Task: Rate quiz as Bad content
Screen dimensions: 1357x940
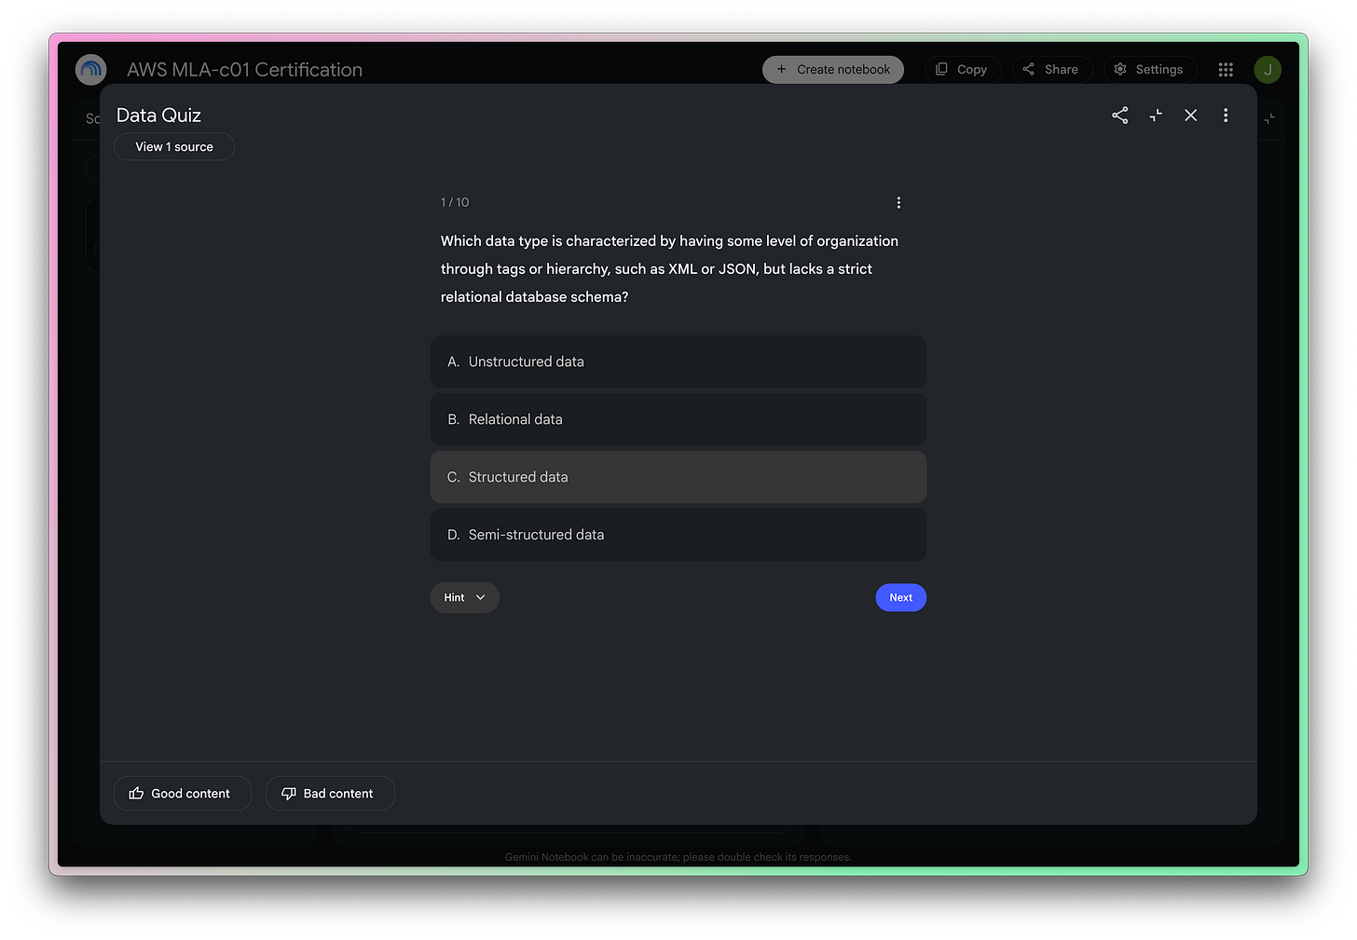Action: [330, 794]
